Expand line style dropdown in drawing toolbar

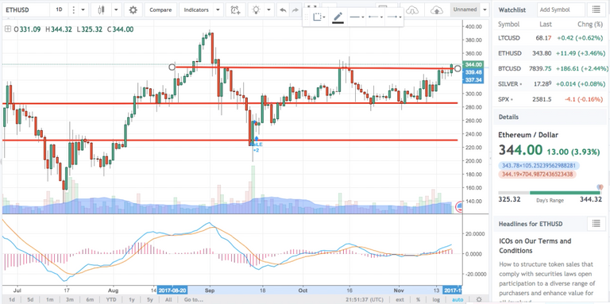[357, 17]
